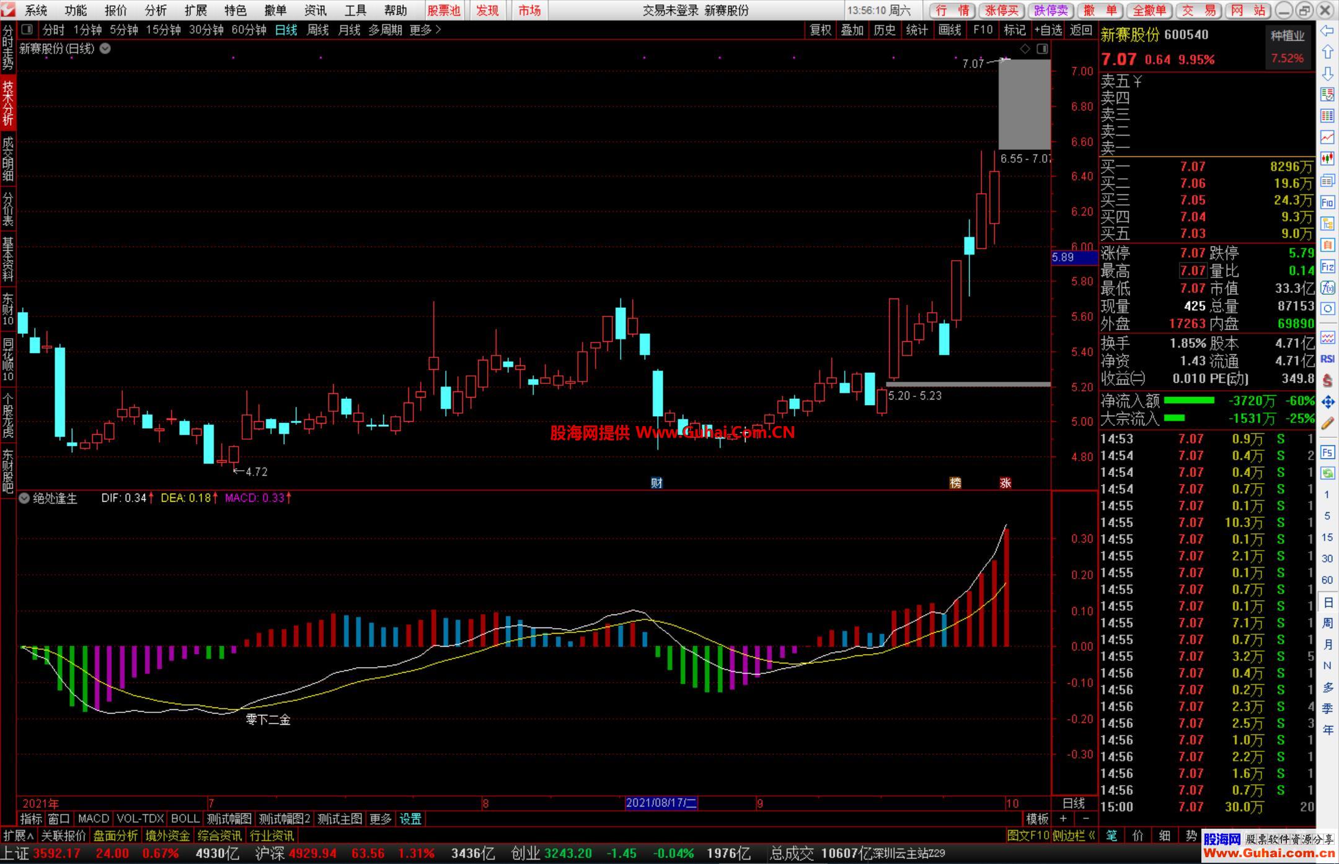
Task: Click the 股票池 button
Action: tap(444, 11)
